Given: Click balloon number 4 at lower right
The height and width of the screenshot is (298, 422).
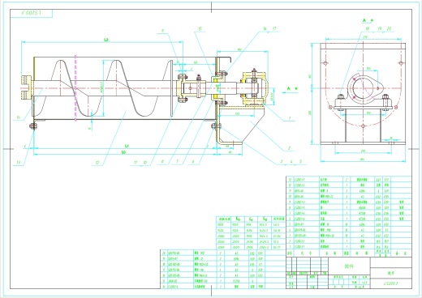Looking at the screenshot, I should click(x=291, y=161).
